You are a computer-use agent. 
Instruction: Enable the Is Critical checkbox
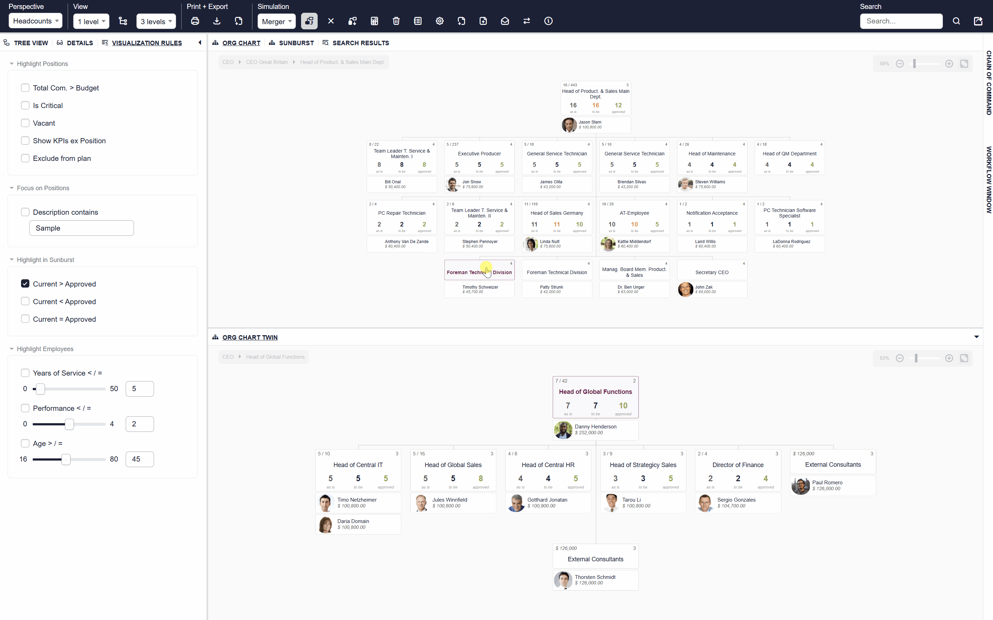(26, 105)
